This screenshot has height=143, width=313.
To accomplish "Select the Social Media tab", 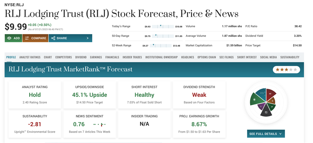I will click(x=268, y=57).
